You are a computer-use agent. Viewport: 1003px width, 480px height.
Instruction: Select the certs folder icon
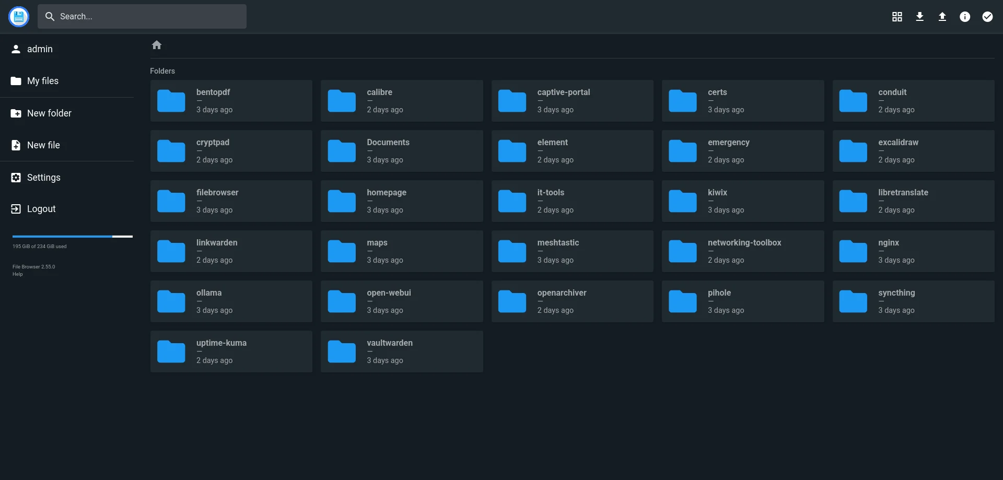click(x=683, y=101)
